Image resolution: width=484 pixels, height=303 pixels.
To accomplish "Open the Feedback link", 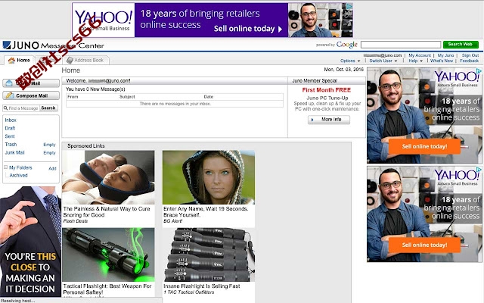I will coord(469,61).
